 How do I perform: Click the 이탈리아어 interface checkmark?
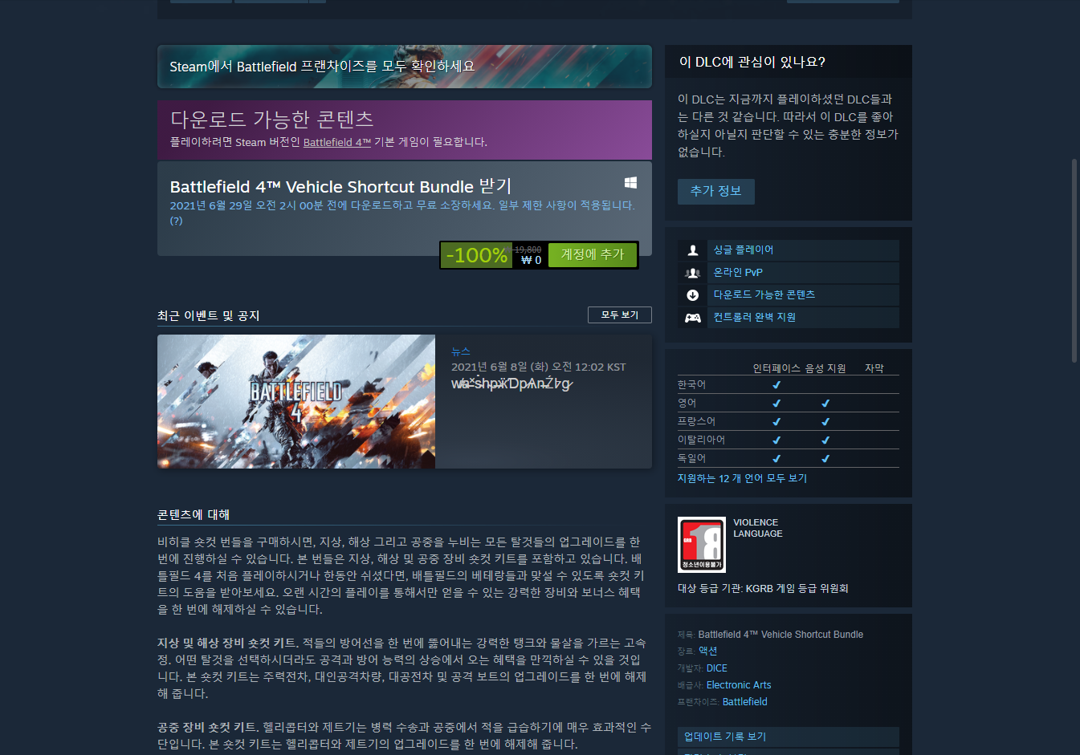coord(776,440)
